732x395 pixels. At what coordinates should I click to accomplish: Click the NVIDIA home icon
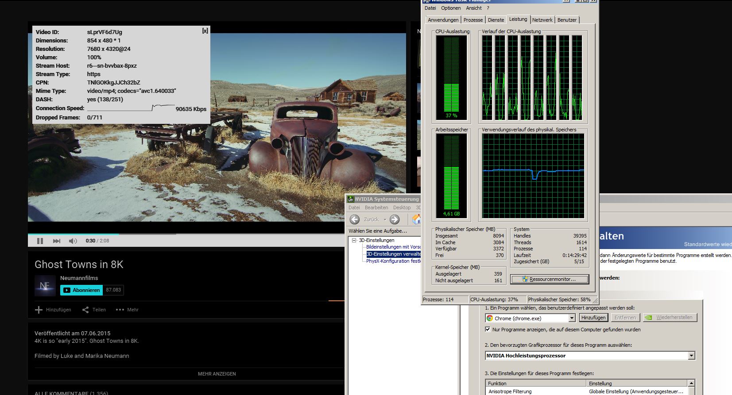click(417, 219)
